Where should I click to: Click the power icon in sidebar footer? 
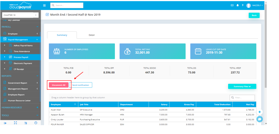[36, 123]
